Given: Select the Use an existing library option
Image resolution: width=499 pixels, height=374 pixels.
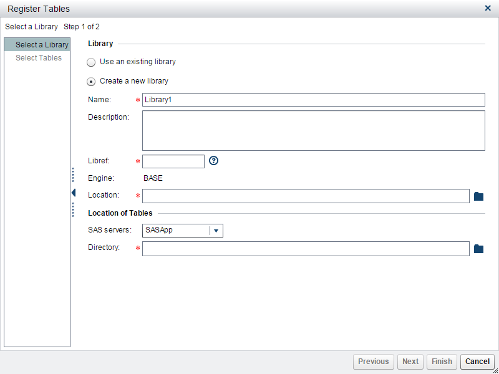Looking at the screenshot, I should (x=91, y=62).
